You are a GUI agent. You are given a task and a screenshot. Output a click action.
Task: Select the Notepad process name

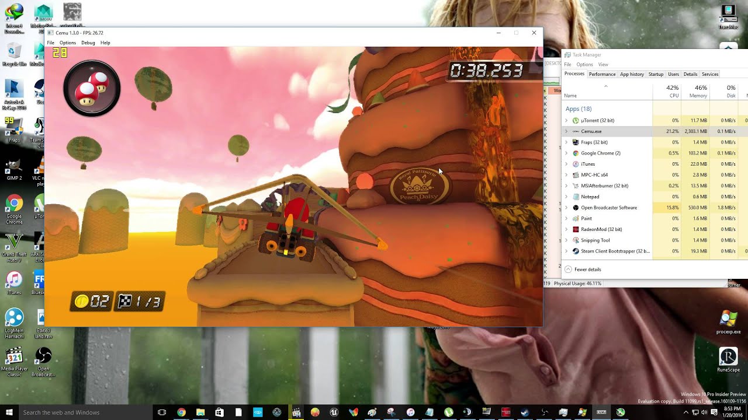pos(590,197)
